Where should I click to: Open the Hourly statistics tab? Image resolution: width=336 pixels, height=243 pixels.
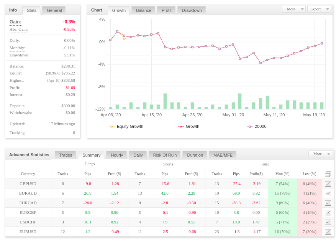tap(117, 155)
